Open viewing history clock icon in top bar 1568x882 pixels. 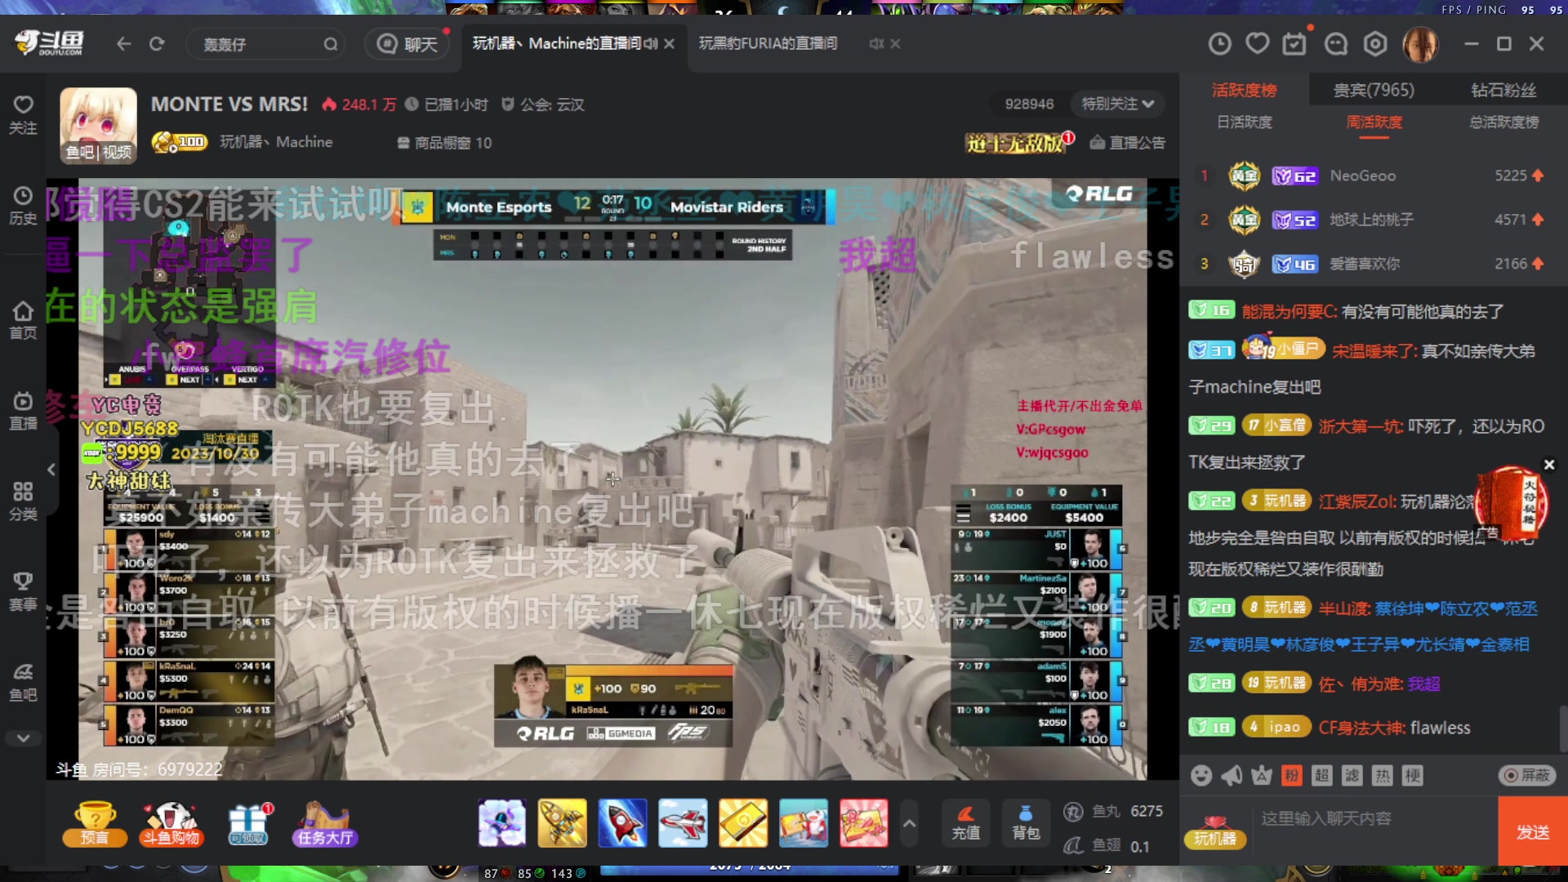[x=1219, y=44]
